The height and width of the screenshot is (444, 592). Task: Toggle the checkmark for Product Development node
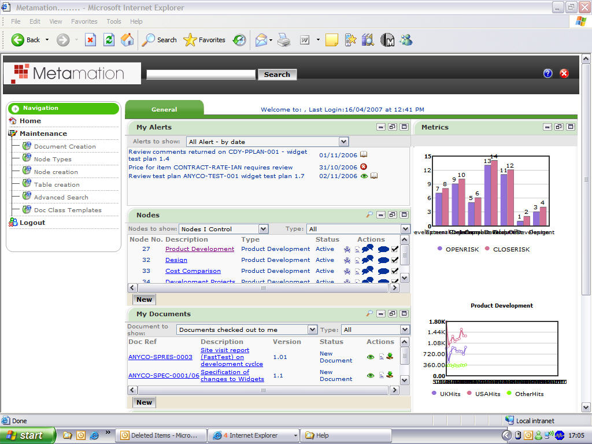395,249
